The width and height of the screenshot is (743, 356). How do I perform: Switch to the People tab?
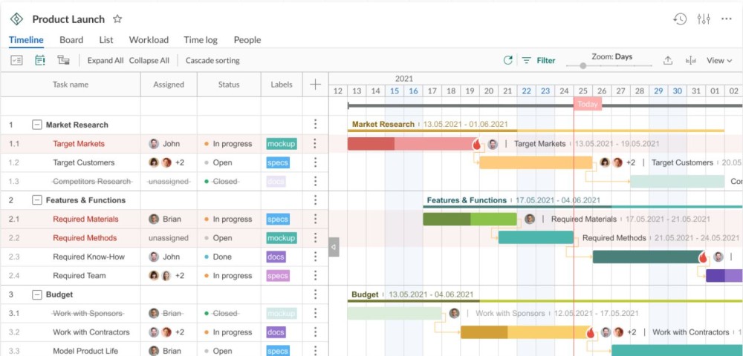pos(247,40)
